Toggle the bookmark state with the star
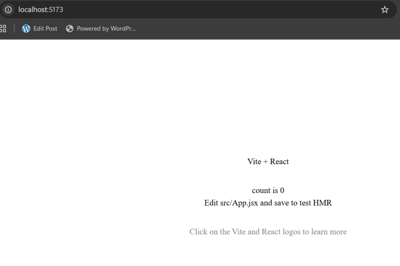The image size is (400, 266). (385, 9)
